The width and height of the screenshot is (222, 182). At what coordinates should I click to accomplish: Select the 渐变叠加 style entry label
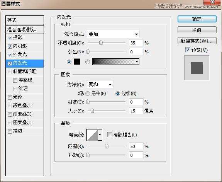[x=22, y=114]
